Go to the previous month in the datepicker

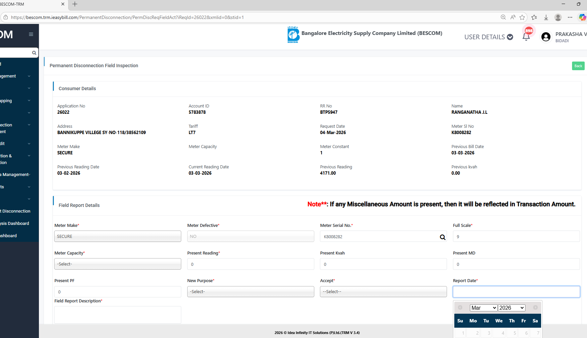coord(460,307)
